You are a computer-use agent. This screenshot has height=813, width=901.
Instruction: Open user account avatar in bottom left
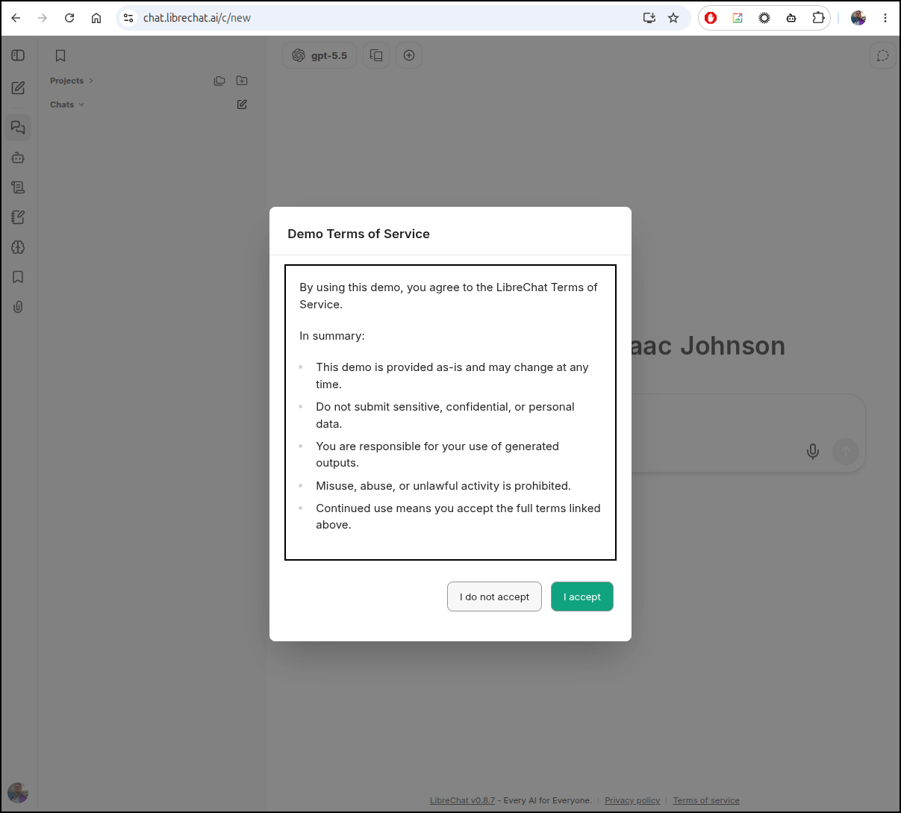pos(18,793)
